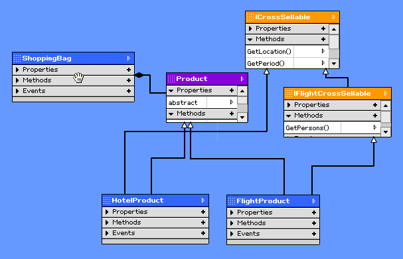Click the GetPeriod() method entry
The width and height of the screenshot is (403, 259).
(x=266, y=64)
